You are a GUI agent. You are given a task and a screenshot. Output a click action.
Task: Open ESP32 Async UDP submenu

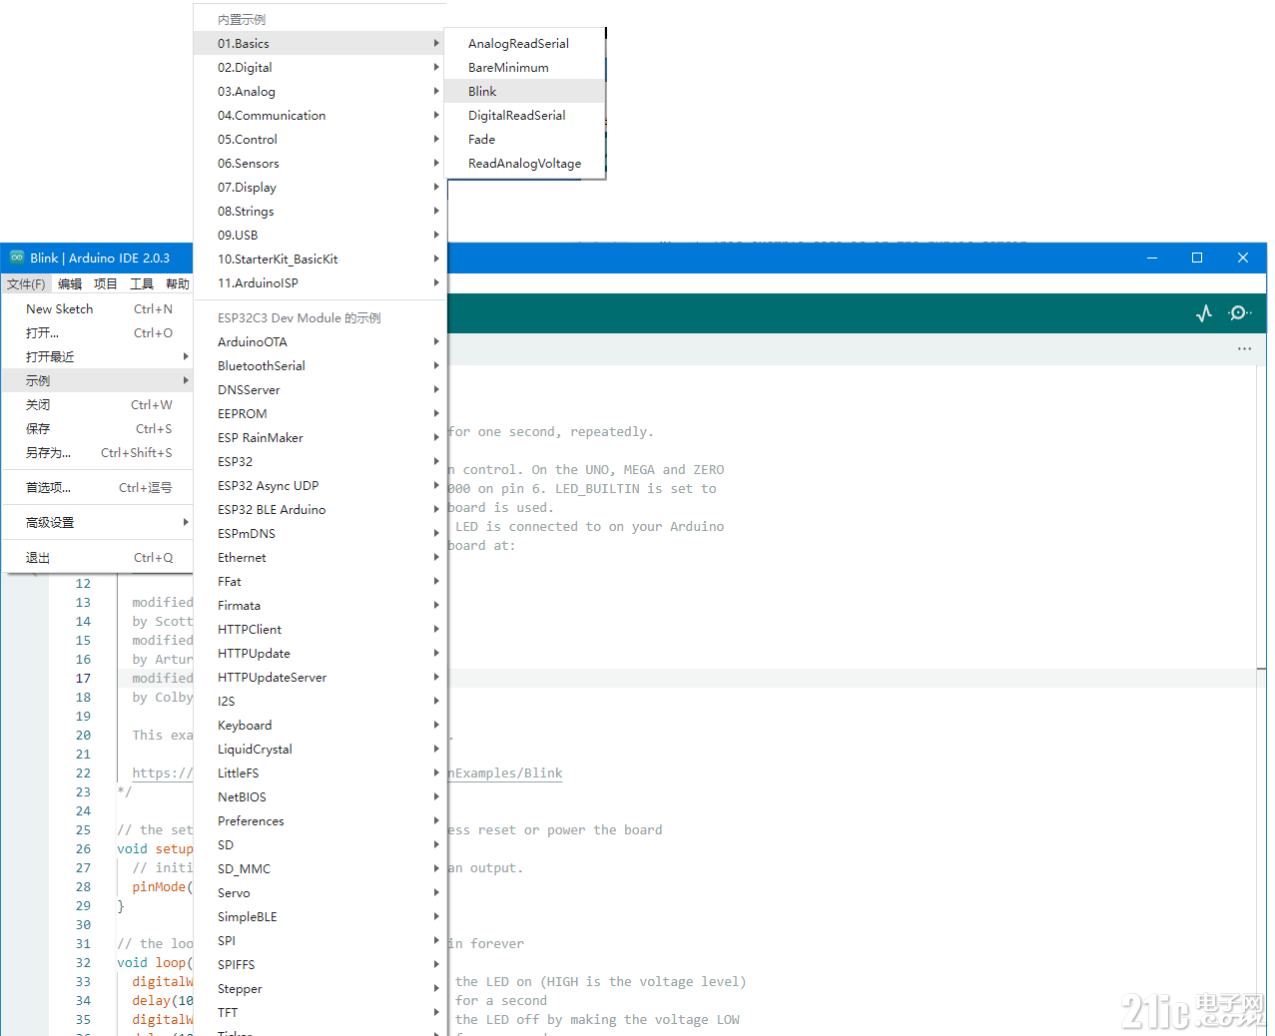[319, 486]
